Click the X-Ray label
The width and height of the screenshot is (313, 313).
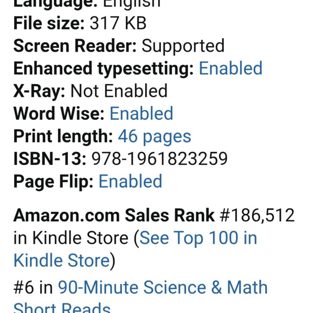(39, 91)
